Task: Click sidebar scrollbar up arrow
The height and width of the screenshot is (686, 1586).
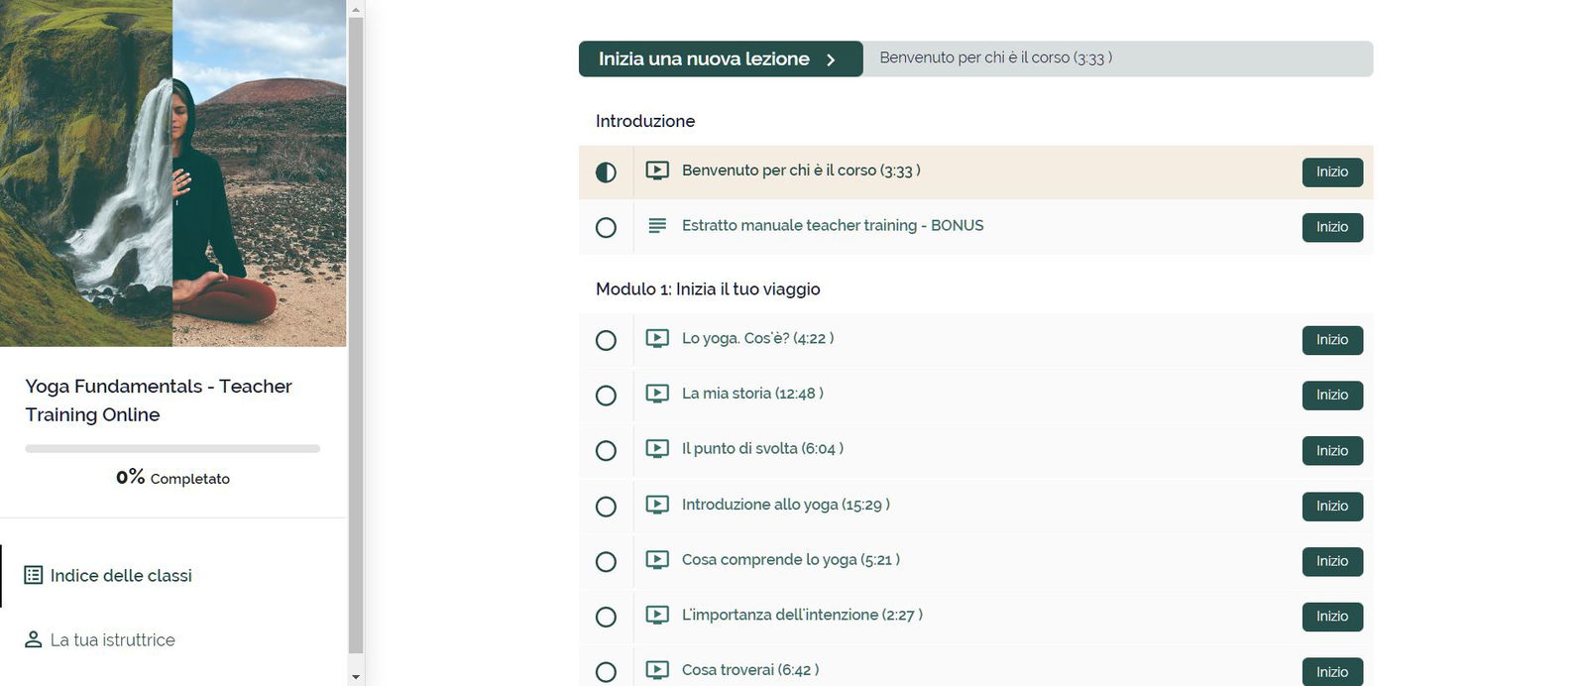Action: [356, 9]
